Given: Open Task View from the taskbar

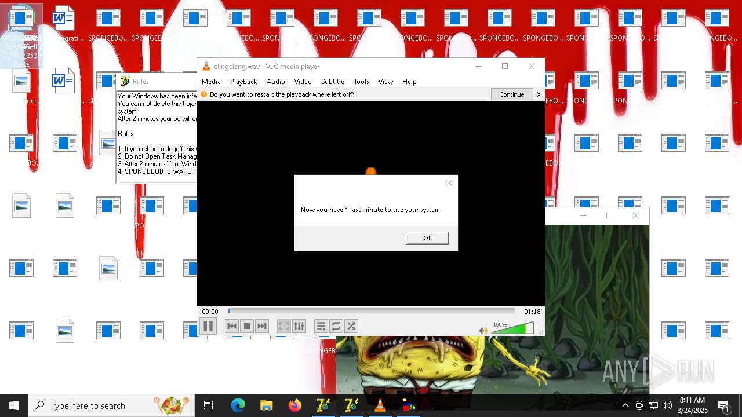Looking at the screenshot, I should 209,405.
